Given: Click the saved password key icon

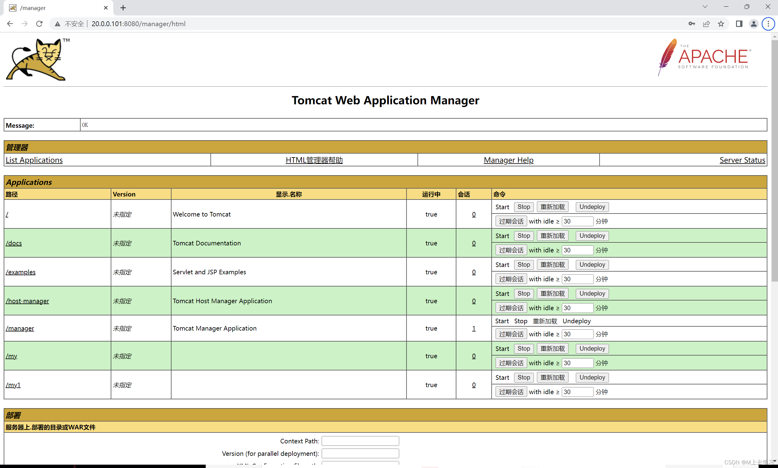Looking at the screenshot, I should tap(692, 24).
